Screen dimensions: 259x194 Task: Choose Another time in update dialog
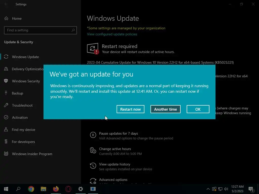click(x=165, y=109)
